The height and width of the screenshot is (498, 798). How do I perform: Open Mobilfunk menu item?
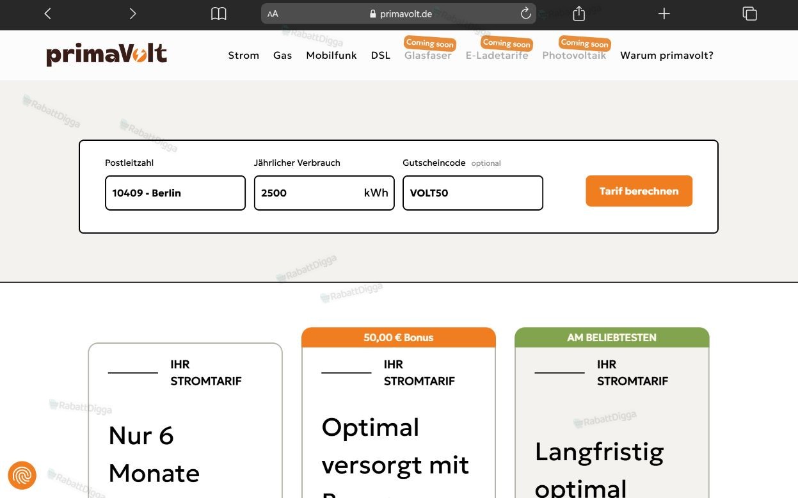331,55
